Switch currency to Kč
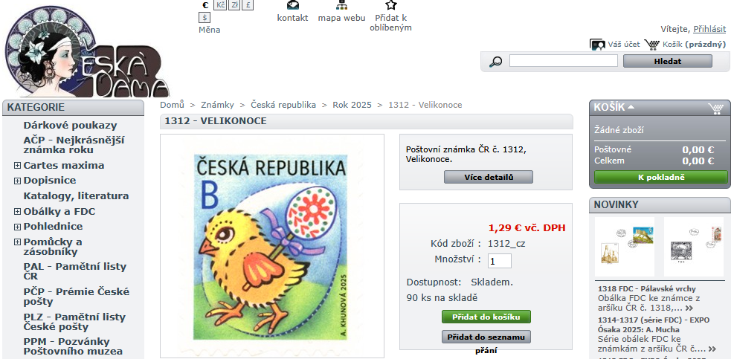Viewport: 734px width, 359px height. click(x=220, y=5)
